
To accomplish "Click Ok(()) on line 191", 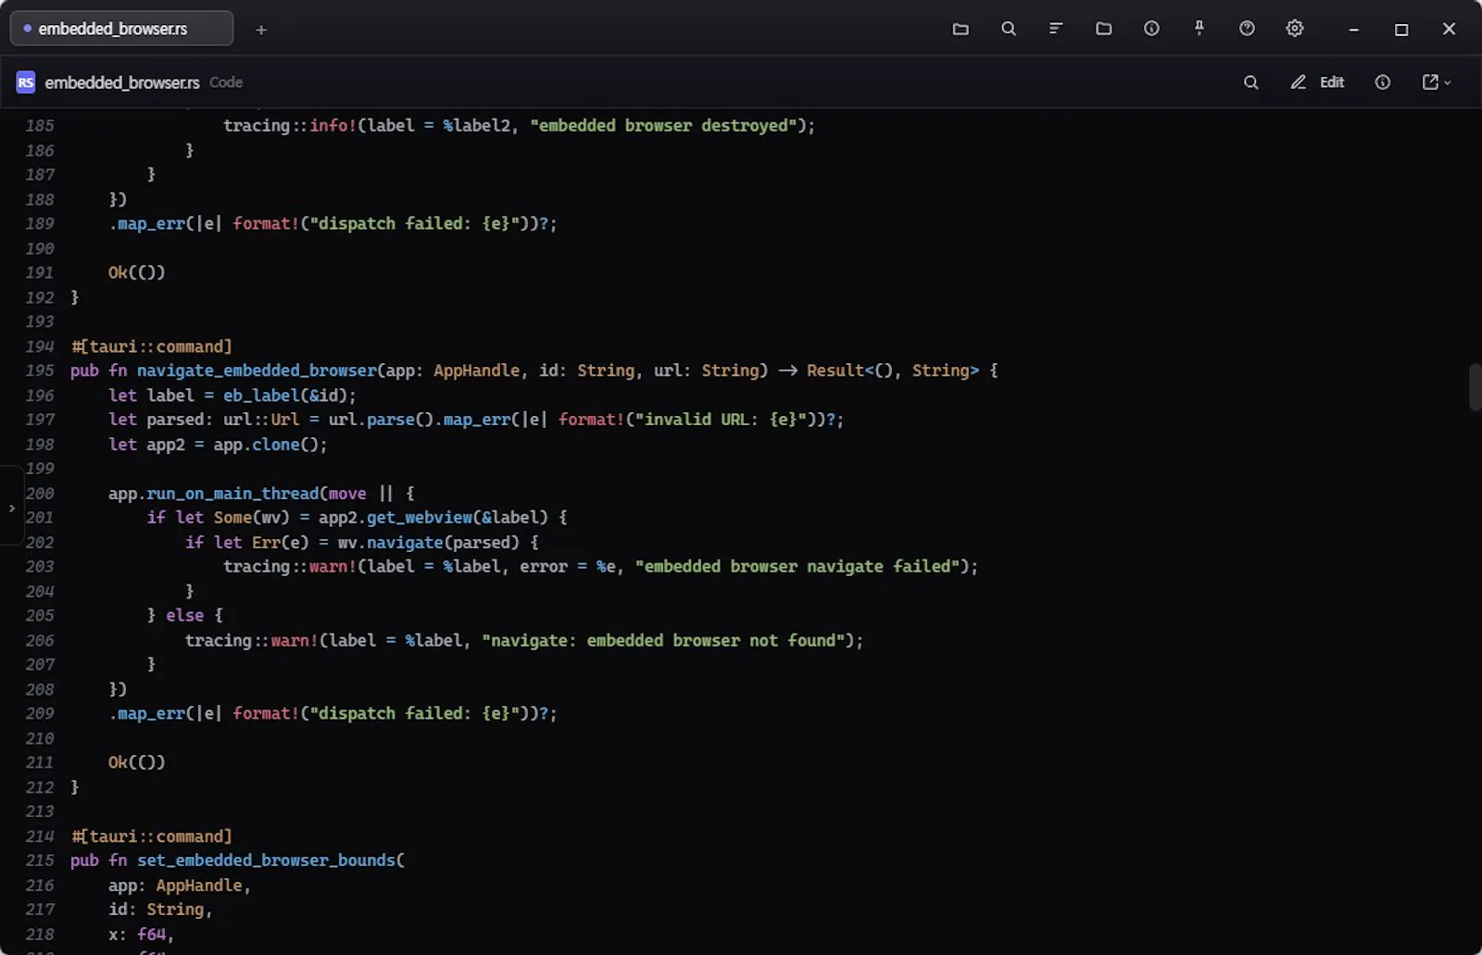I will pyautogui.click(x=137, y=272).
